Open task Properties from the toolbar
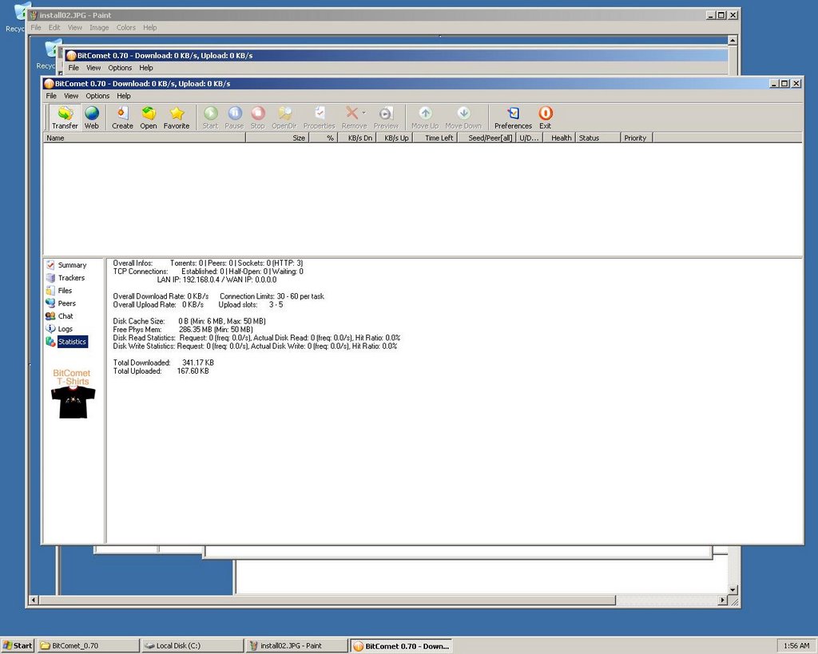The height and width of the screenshot is (654, 818). [x=320, y=117]
